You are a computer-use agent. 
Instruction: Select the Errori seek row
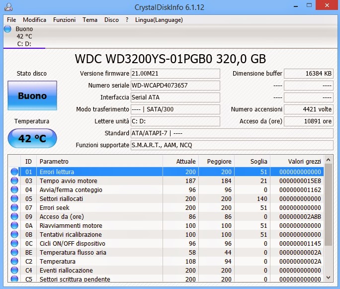click(x=166, y=207)
